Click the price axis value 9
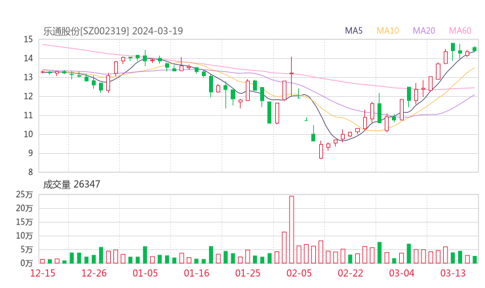The width and height of the screenshot is (485, 288). (30, 153)
